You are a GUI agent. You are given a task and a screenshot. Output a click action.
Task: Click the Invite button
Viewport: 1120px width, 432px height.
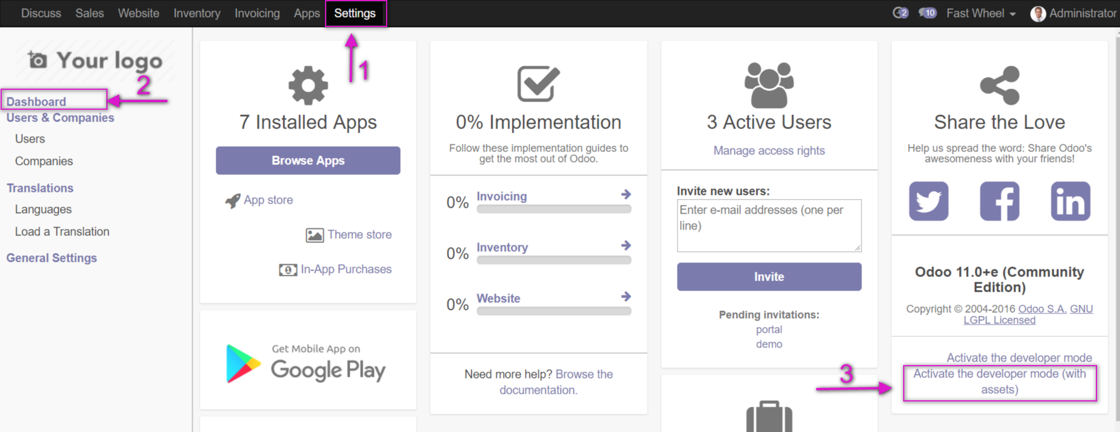click(769, 276)
